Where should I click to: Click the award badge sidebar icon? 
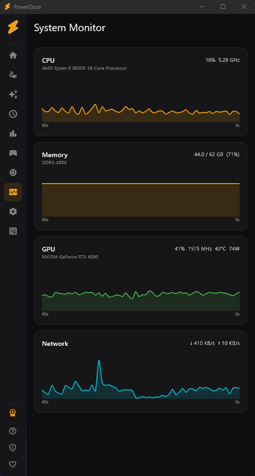pos(13,413)
